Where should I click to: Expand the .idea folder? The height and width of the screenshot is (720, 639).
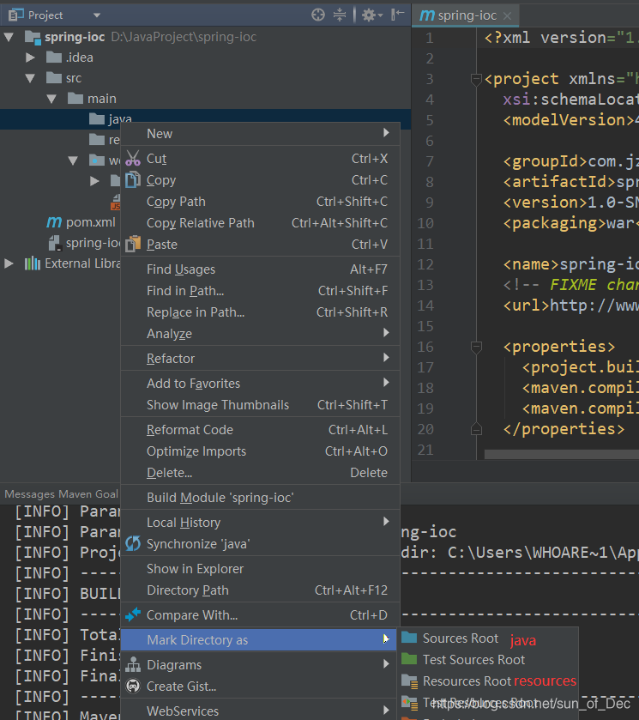30,57
